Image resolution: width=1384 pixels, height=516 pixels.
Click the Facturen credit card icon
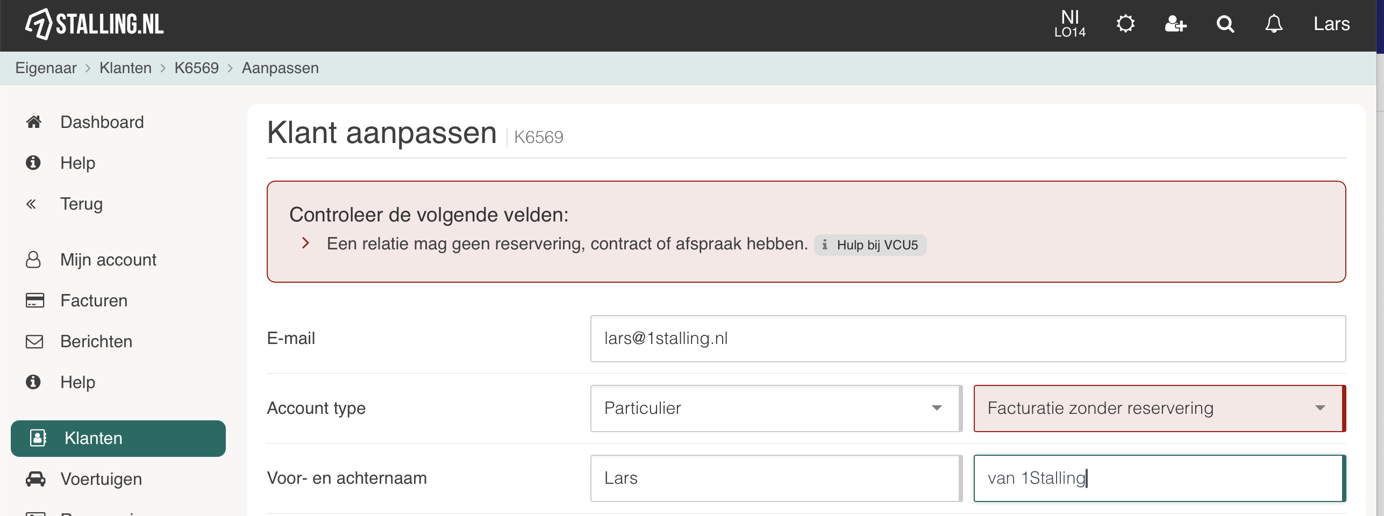click(x=35, y=300)
